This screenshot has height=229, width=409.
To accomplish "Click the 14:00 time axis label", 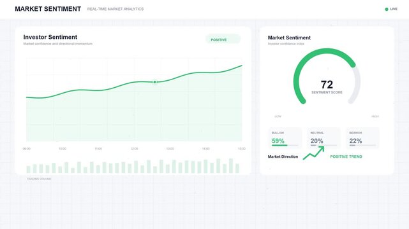I will tap(206, 149).
